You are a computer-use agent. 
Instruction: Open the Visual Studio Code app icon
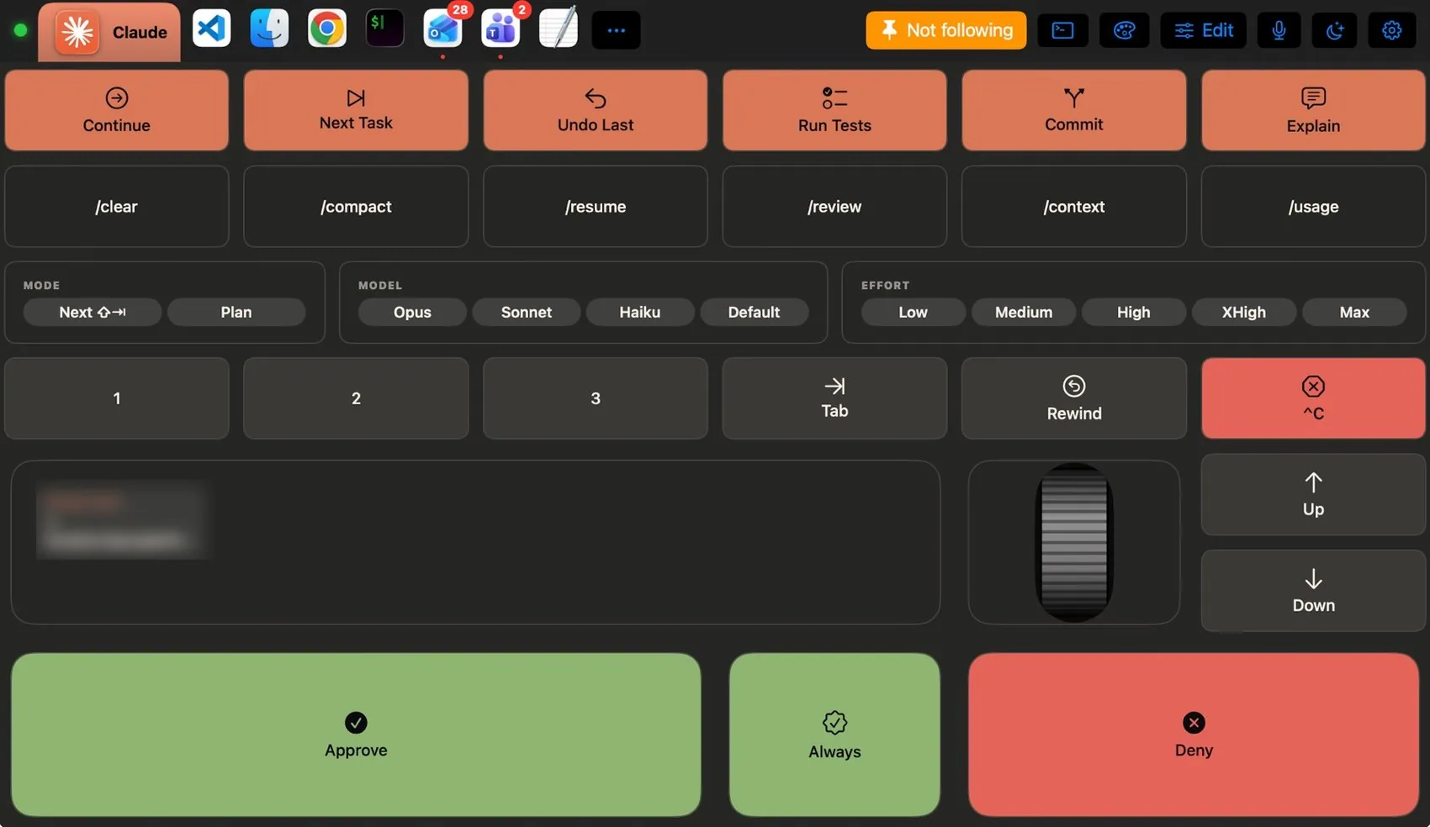211,29
